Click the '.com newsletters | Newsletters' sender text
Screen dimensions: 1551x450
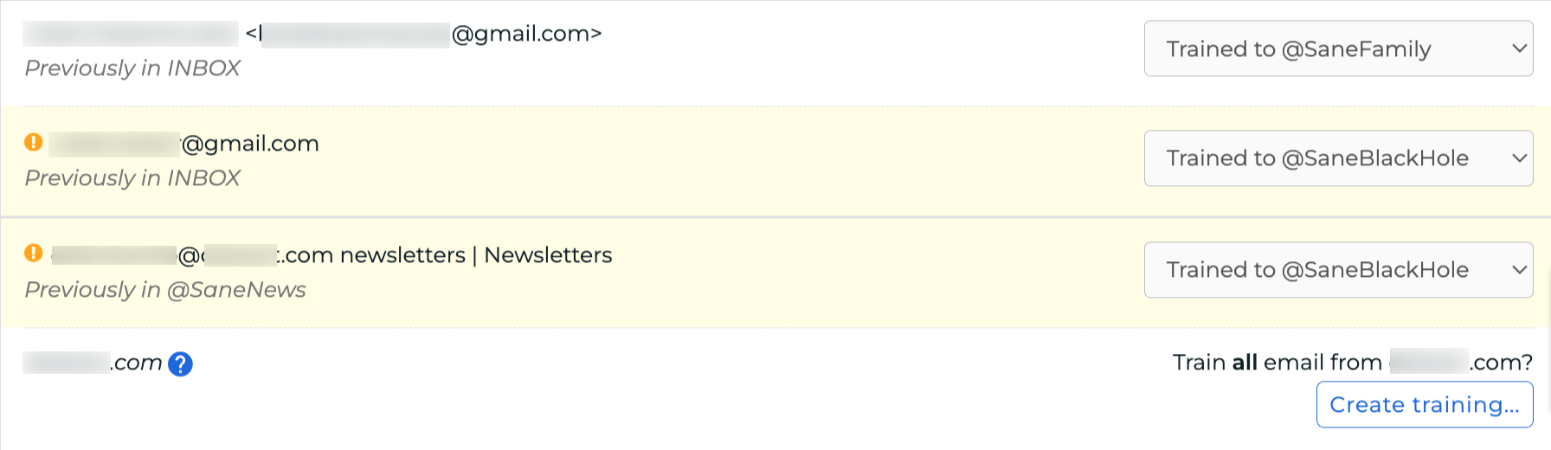[447, 255]
